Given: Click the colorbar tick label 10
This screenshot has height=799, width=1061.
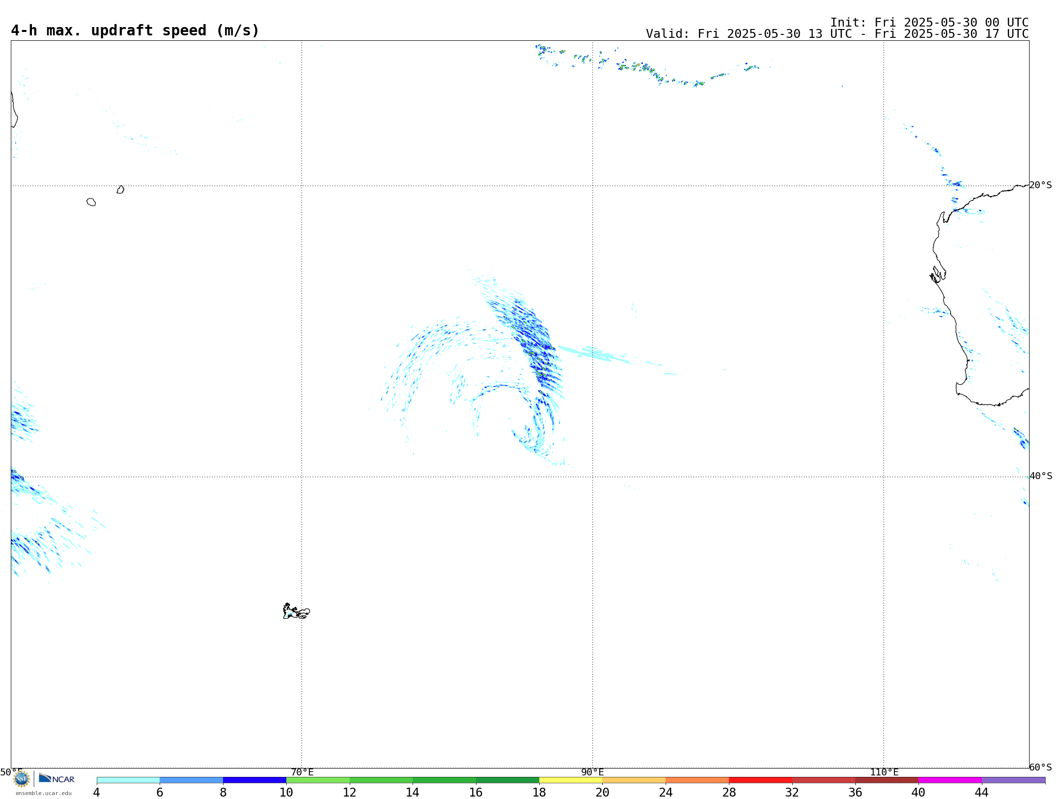Looking at the screenshot, I should (x=286, y=793).
